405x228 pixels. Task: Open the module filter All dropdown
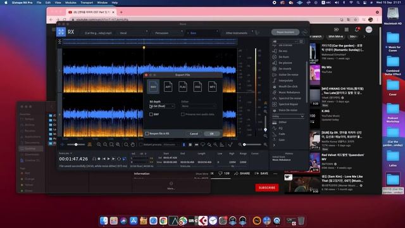(x=285, y=41)
